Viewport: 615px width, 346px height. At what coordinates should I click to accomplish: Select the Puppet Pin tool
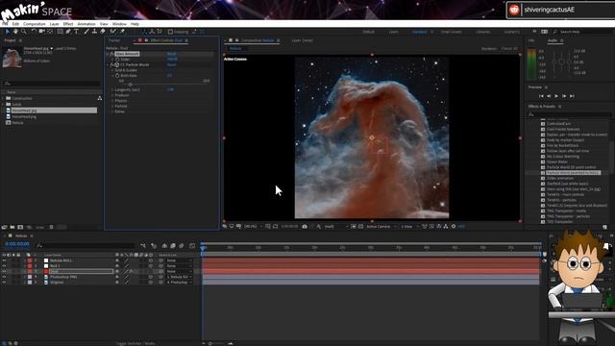click(x=122, y=32)
